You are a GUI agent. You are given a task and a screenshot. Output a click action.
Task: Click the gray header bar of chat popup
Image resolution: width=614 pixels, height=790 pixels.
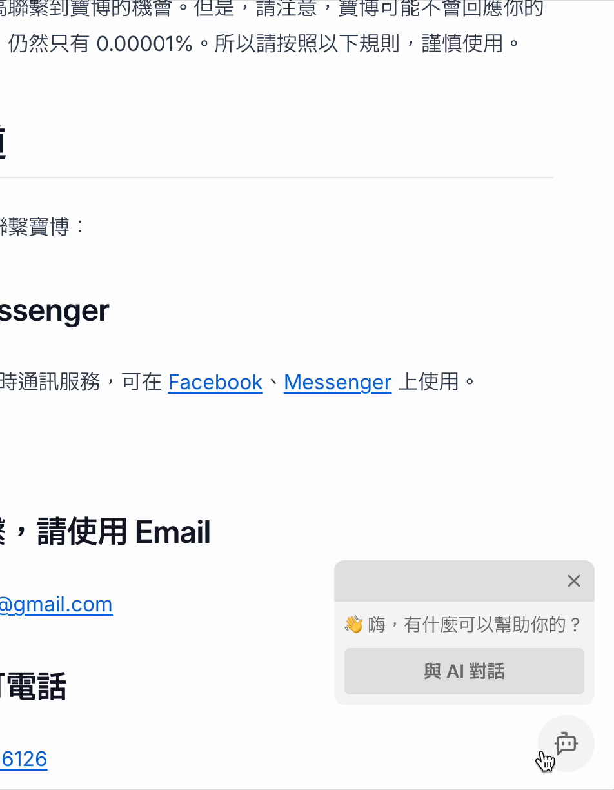click(x=464, y=581)
